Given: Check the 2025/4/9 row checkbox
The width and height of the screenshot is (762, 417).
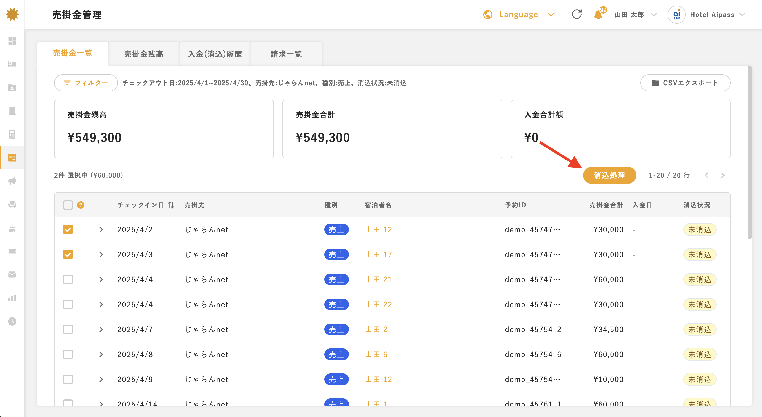Looking at the screenshot, I should [68, 379].
